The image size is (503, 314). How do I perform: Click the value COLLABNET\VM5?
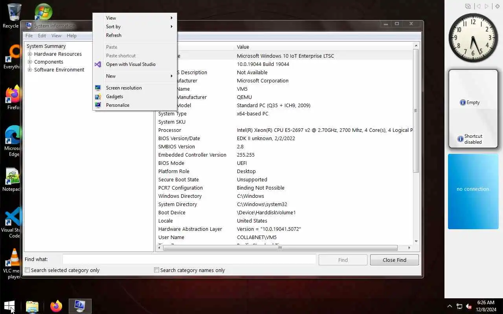(257, 237)
